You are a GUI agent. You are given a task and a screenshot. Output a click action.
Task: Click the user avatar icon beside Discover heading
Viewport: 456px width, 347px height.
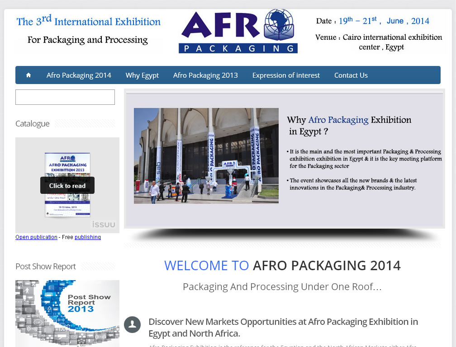click(133, 324)
